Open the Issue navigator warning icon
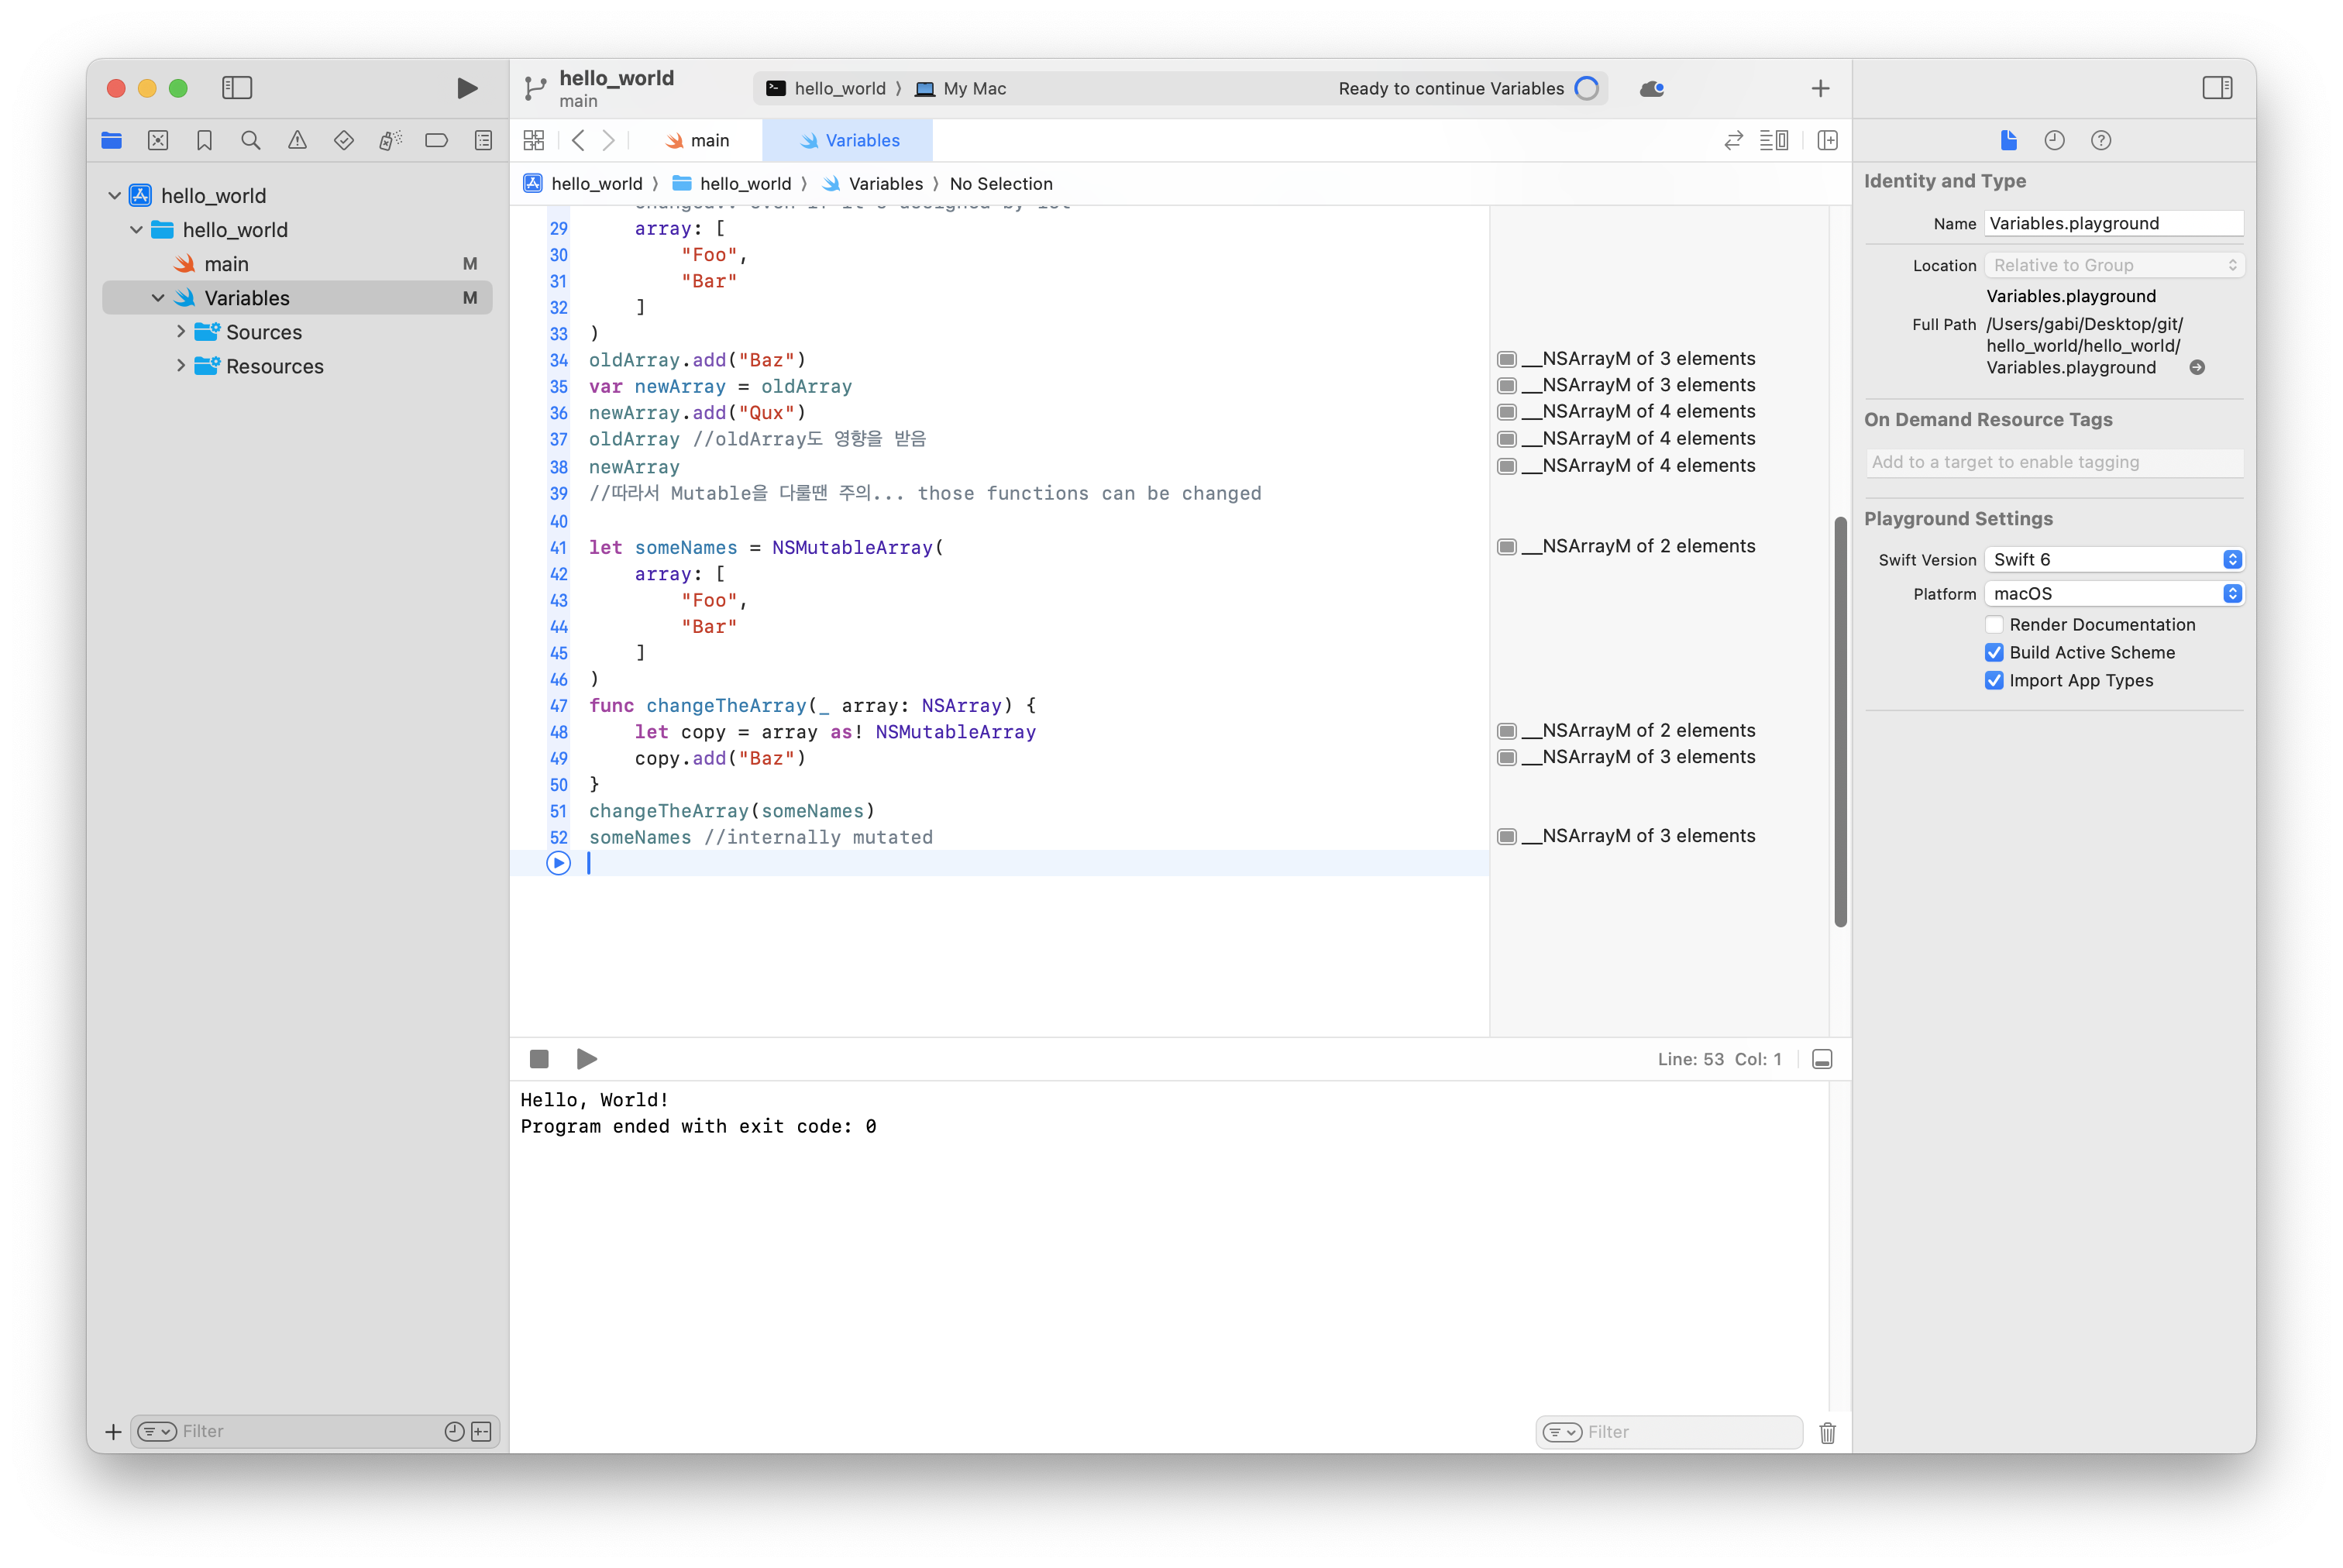This screenshot has width=2343, height=1568. pyautogui.click(x=297, y=141)
